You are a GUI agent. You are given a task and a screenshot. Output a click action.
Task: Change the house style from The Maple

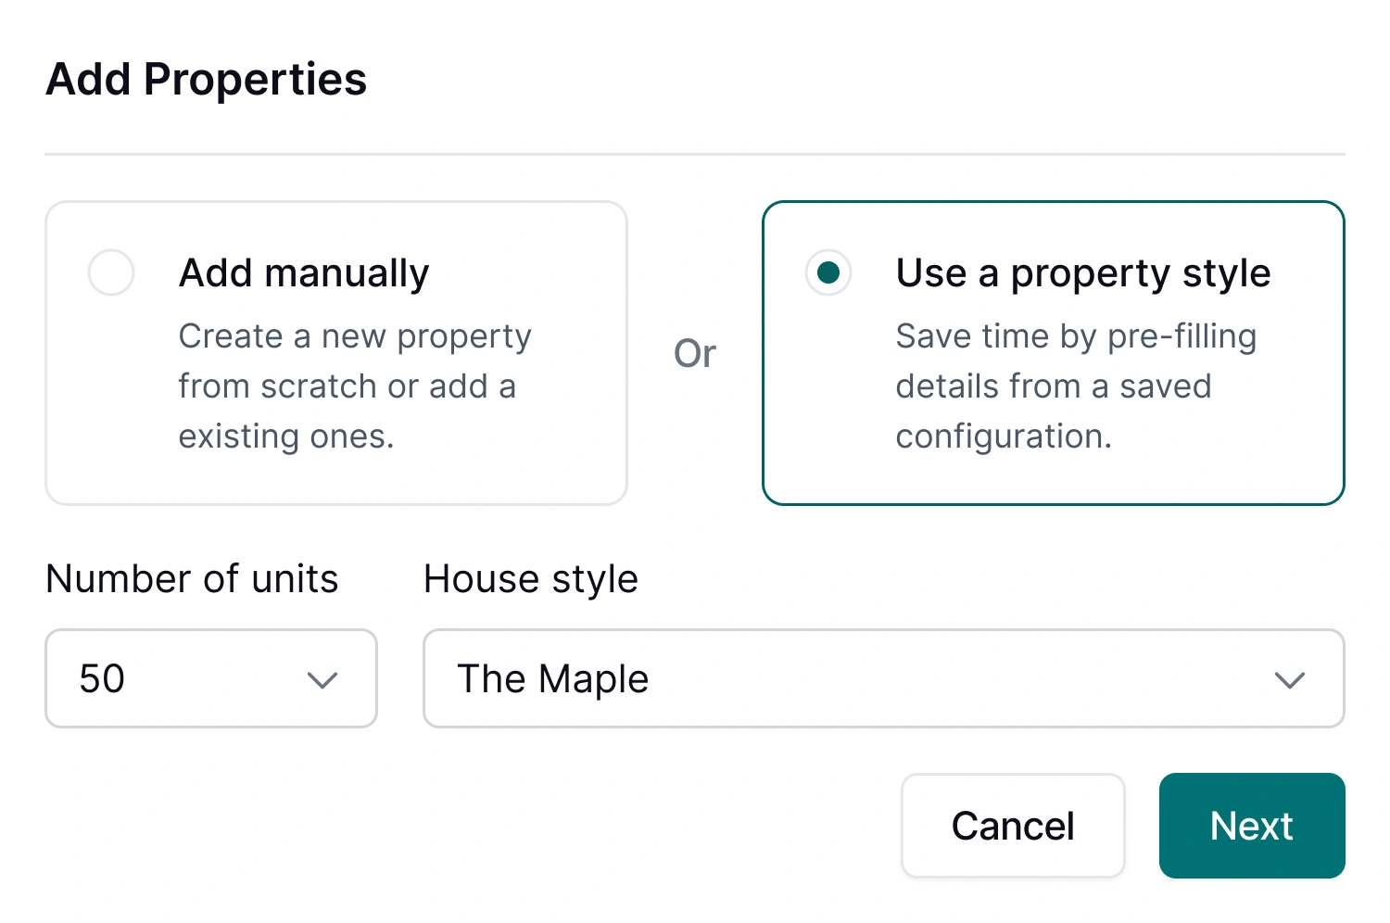[883, 678]
